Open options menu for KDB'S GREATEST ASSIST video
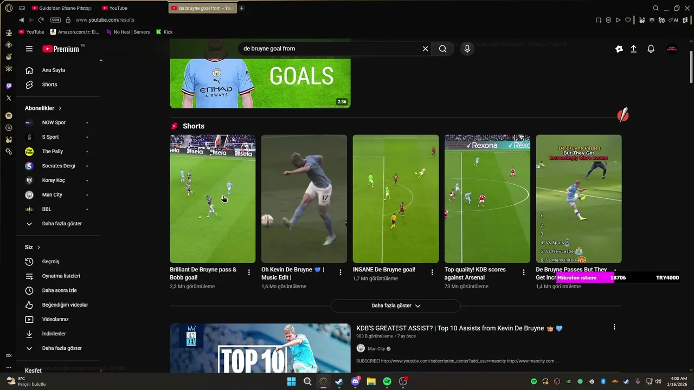 coord(614,327)
